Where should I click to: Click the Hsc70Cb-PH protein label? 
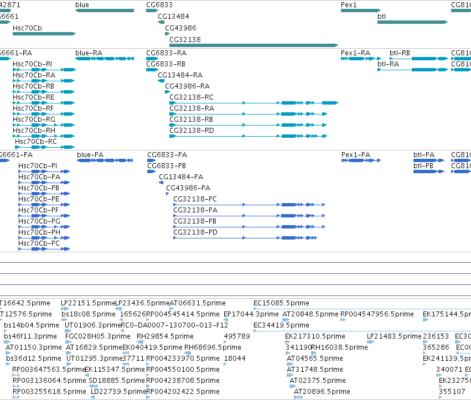click(x=39, y=232)
